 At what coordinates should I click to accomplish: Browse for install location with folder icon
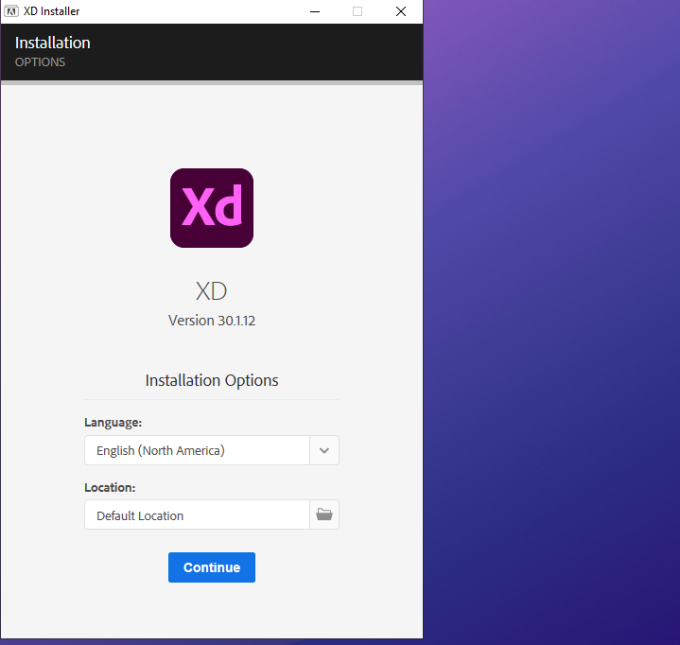(324, 514)
